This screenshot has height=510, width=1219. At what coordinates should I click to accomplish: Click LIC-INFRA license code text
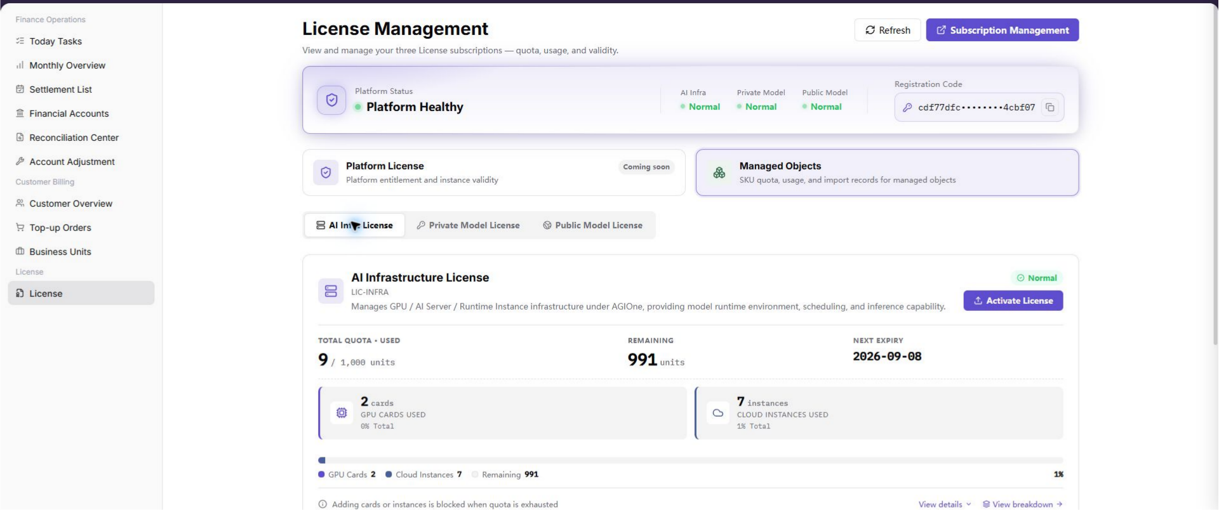point(370,292)
